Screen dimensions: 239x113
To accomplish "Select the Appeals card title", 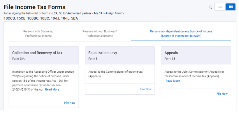I will click(171, 53).
